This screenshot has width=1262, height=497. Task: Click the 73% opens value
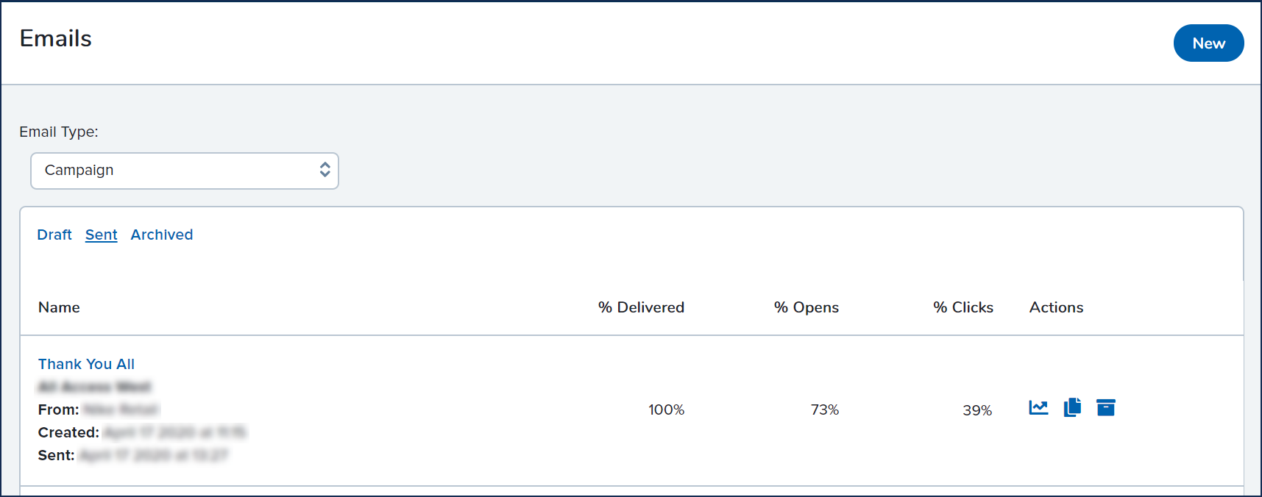(824, 410)
